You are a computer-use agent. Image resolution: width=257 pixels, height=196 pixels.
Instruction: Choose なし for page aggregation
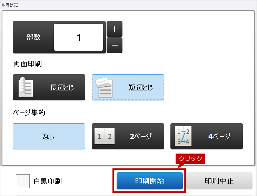pos(49,136)
